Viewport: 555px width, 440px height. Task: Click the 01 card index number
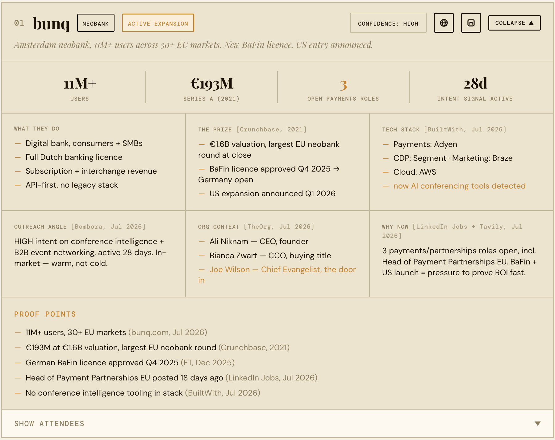click(19, 23)
